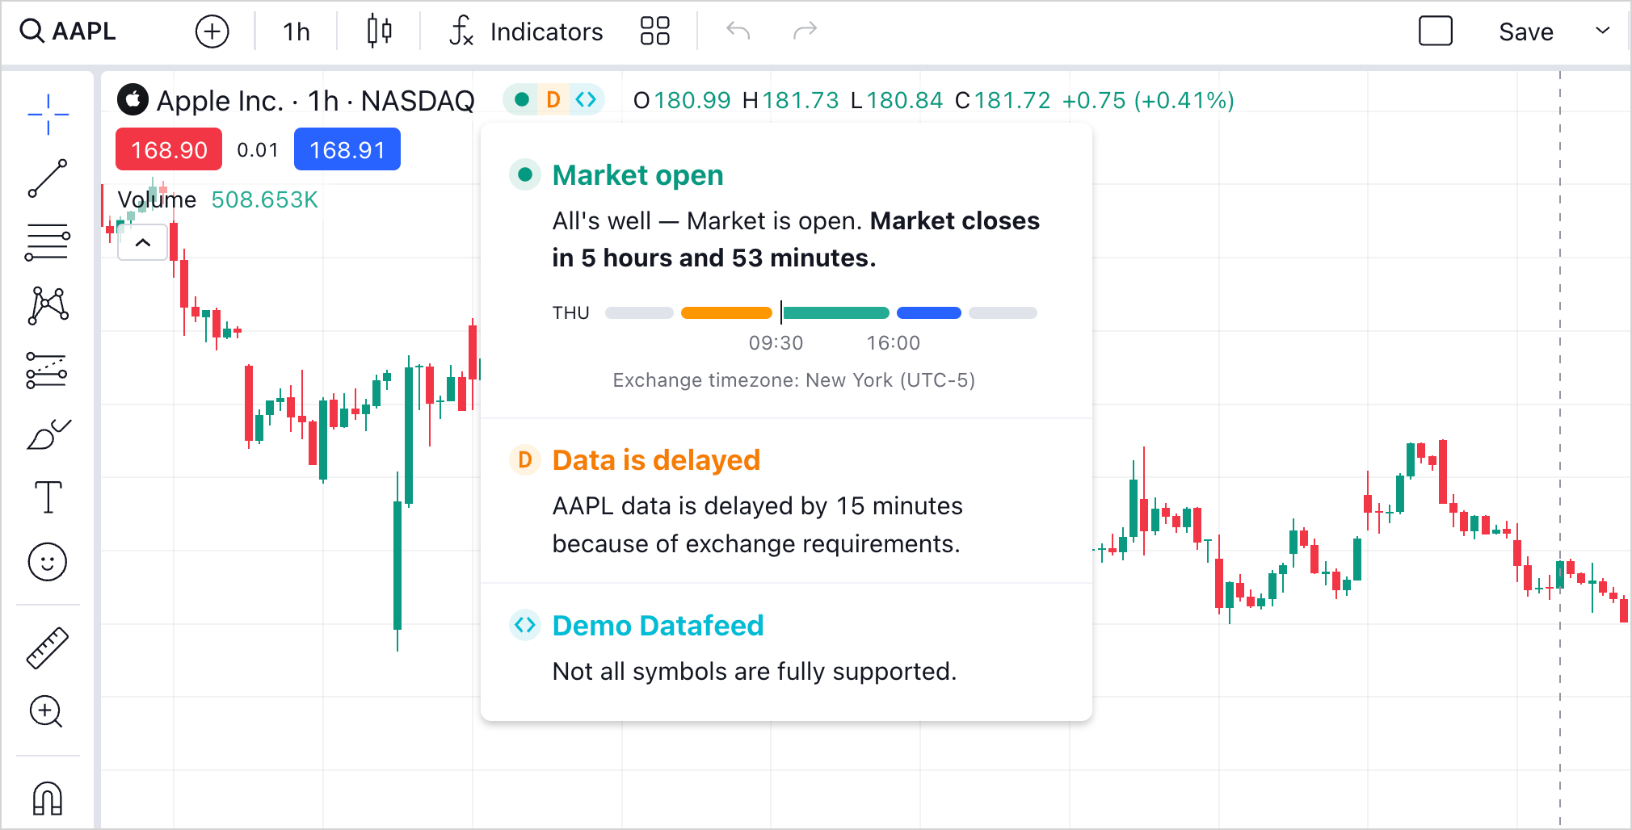Image resolution: width=1632 pixels, height=830 pixels.
Task: Collapse the Volume indicator panel
Action: 142,242
